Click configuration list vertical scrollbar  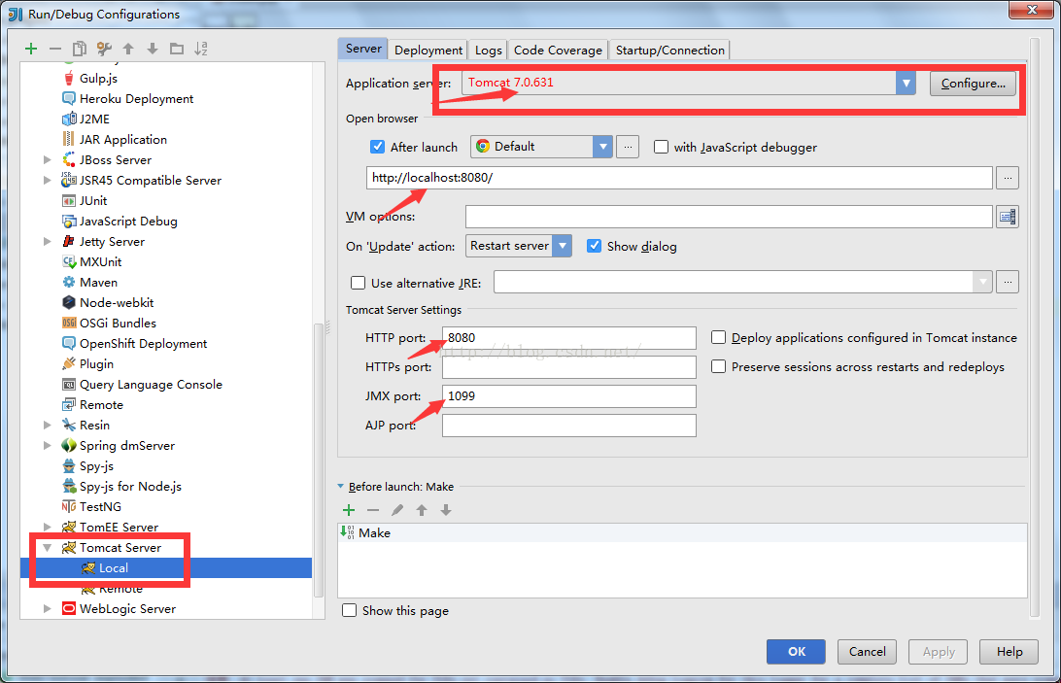click(x=320, y=461)
